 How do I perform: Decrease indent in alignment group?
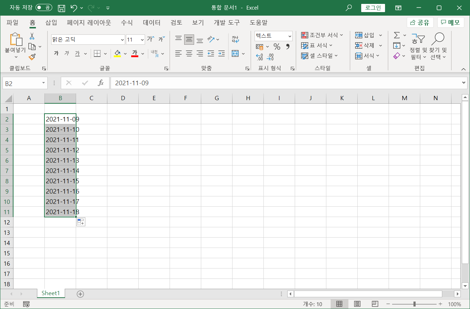211,54
